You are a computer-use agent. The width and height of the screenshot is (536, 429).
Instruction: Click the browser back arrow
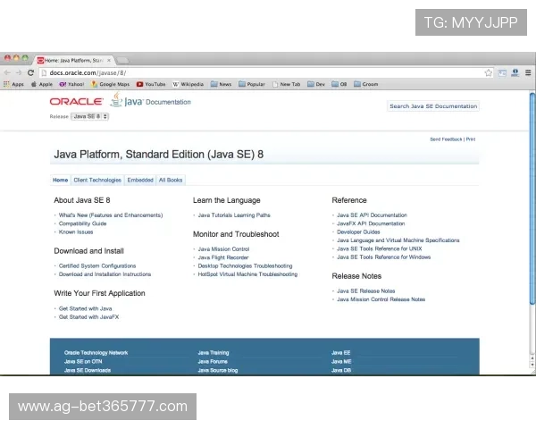point(6,72)
